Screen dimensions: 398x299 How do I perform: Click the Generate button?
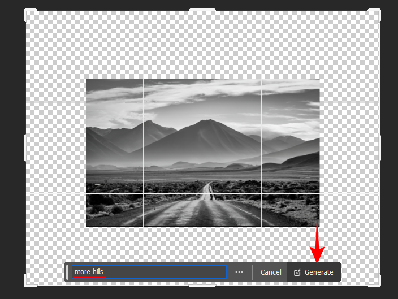click(313, 272)
